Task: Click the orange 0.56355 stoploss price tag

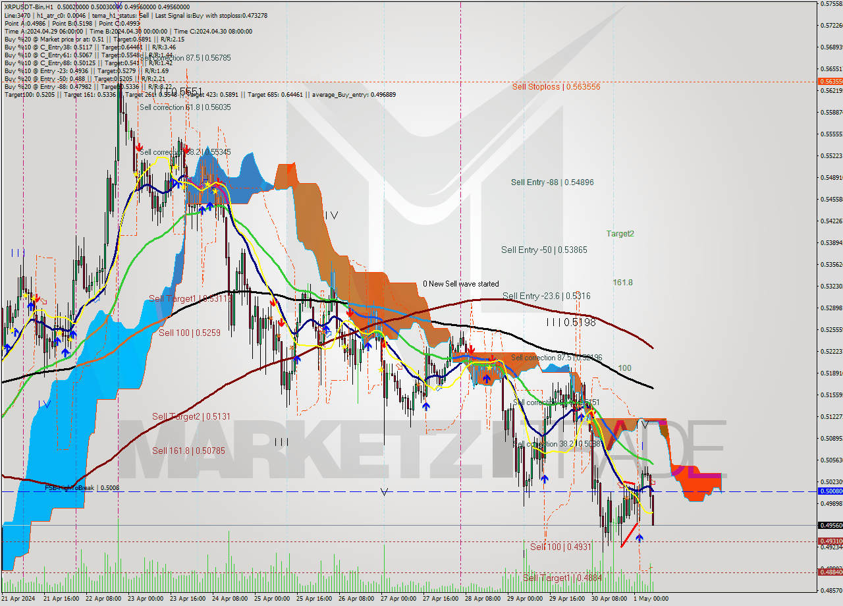Action: point(830,82)
